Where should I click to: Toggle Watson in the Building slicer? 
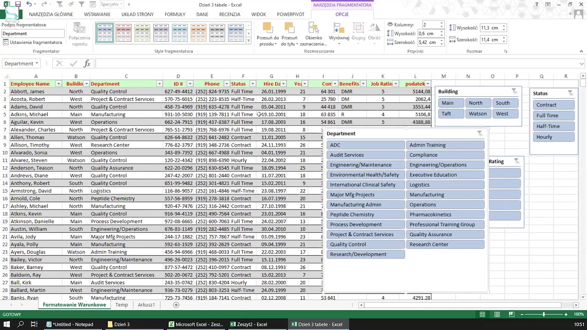pos(478,114)
